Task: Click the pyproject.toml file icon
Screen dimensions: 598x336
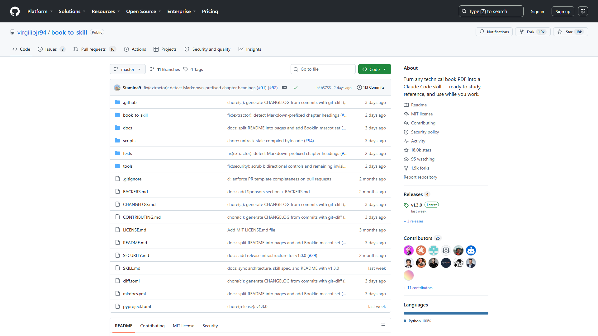Action: click(x=117, y=306)
